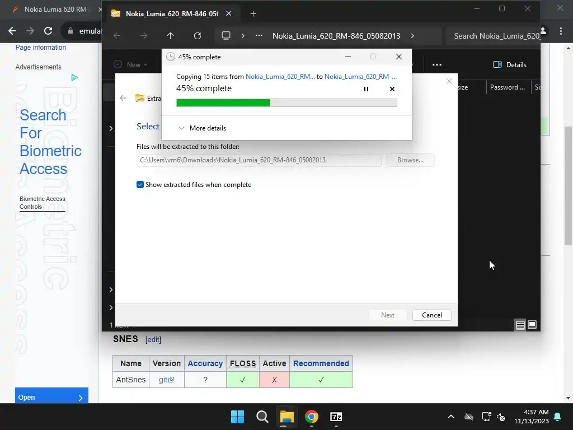The height and width of the screenshot is (430, 573).
Task: Open the Page information link
Action: point(40,48)
